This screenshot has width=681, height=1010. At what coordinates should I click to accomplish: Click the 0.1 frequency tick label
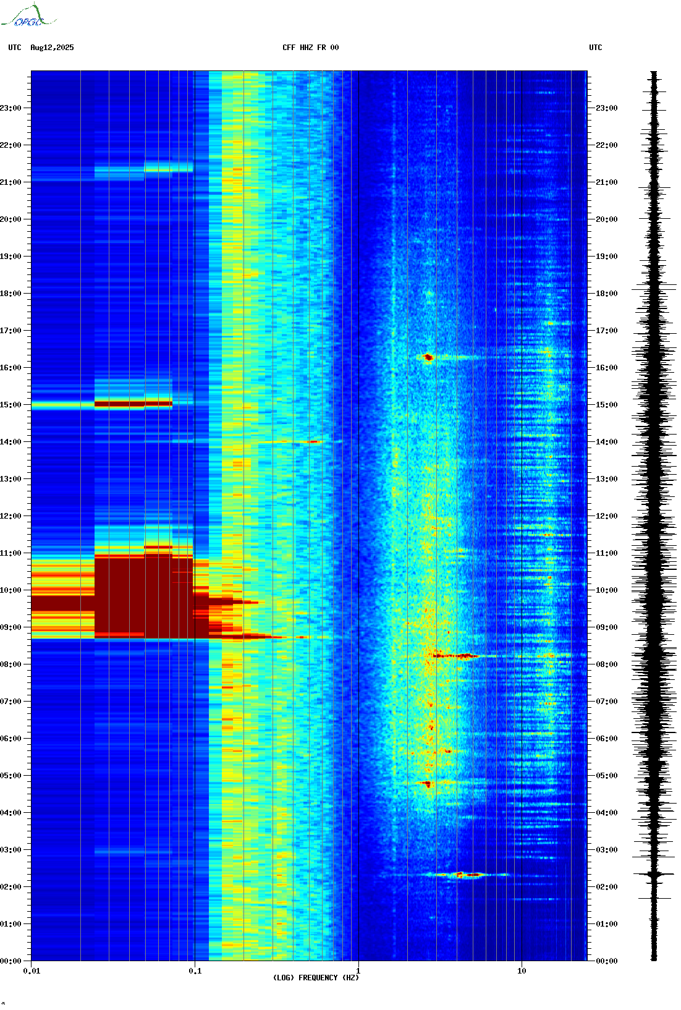click(x=195, y=970)
